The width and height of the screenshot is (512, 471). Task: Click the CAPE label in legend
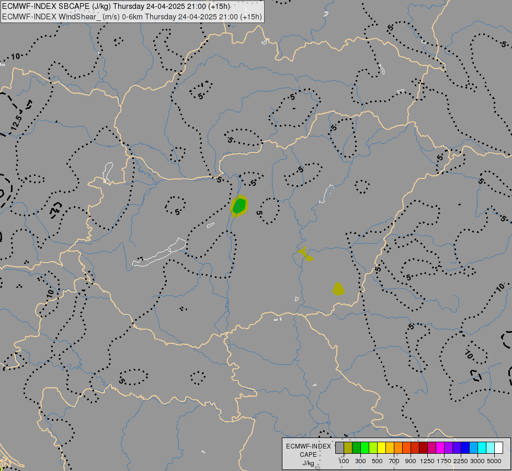click(x=308, y=455)
